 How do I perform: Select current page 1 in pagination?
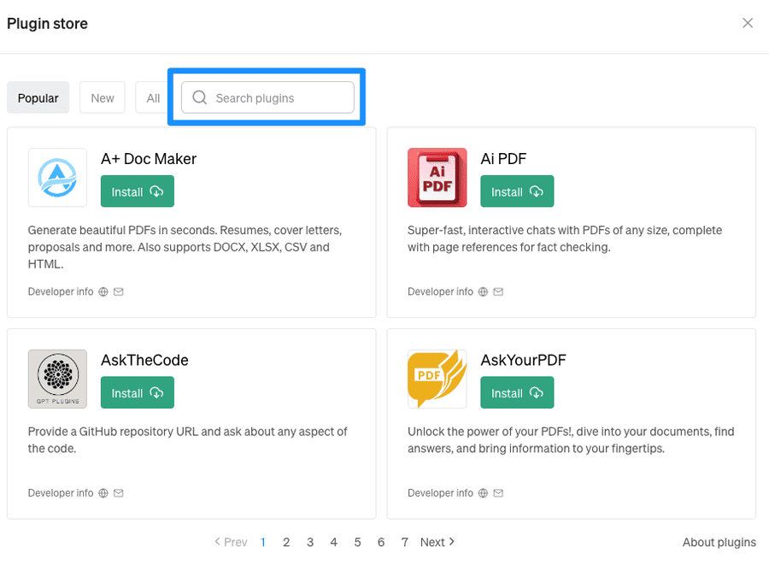[263, 542]
